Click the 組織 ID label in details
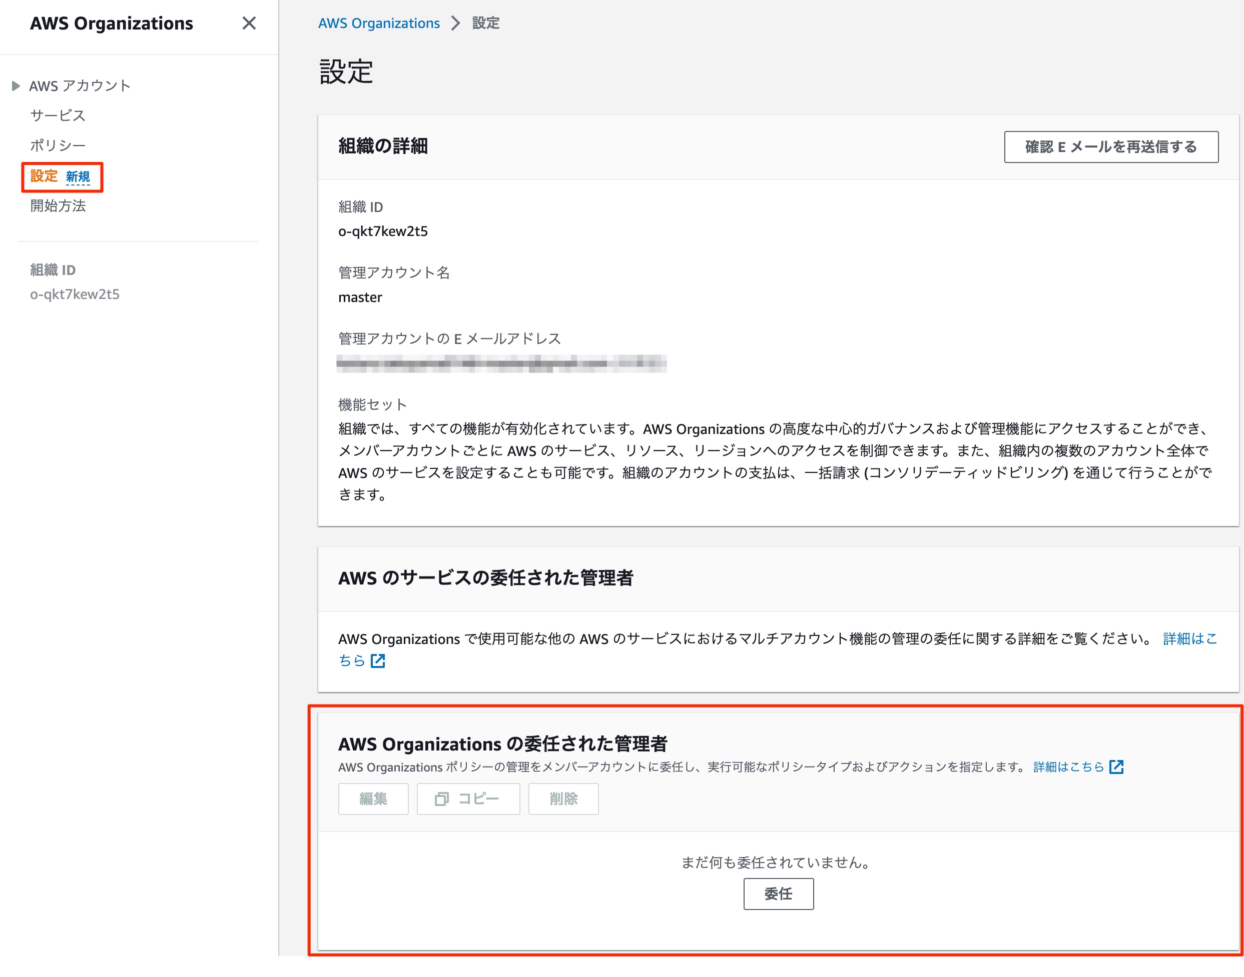The image size is (1244, 977). pos(361,206)
